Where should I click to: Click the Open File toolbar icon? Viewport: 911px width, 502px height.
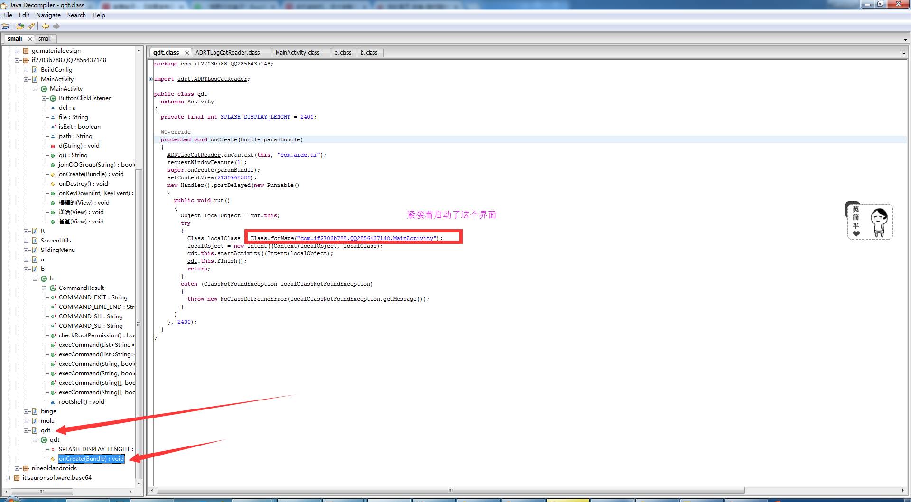pyautogui.click(x=5, y=26)
